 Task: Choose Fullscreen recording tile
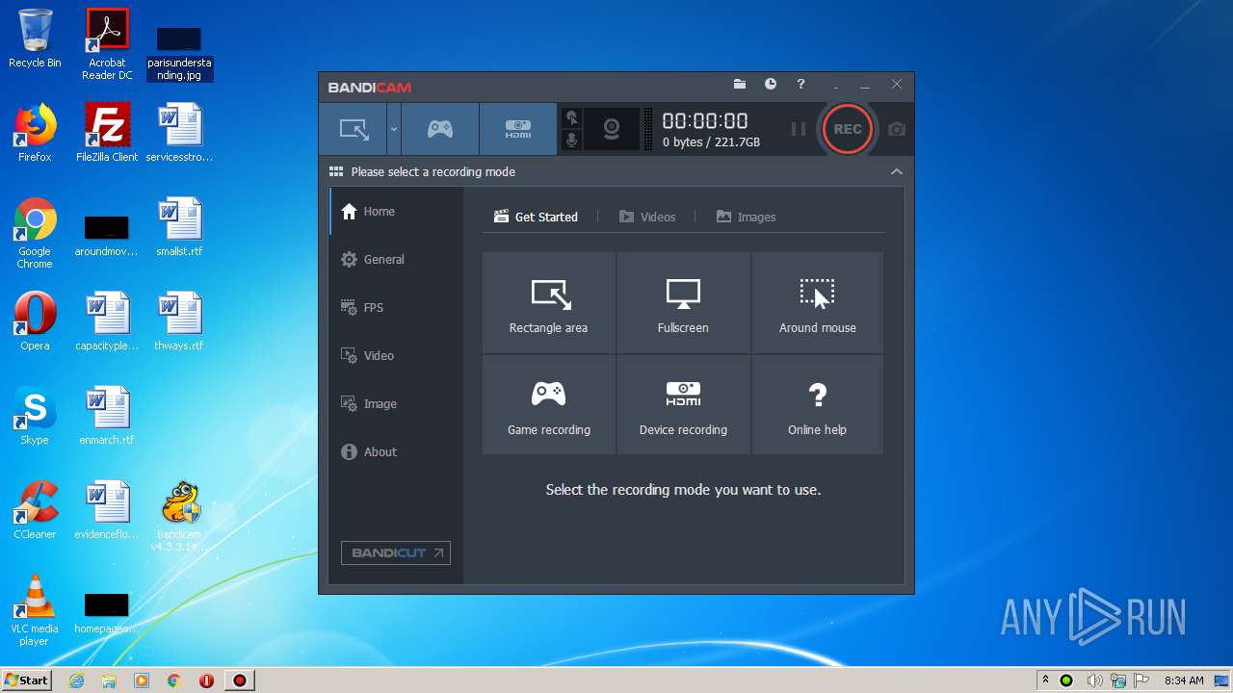pos(683,303)
